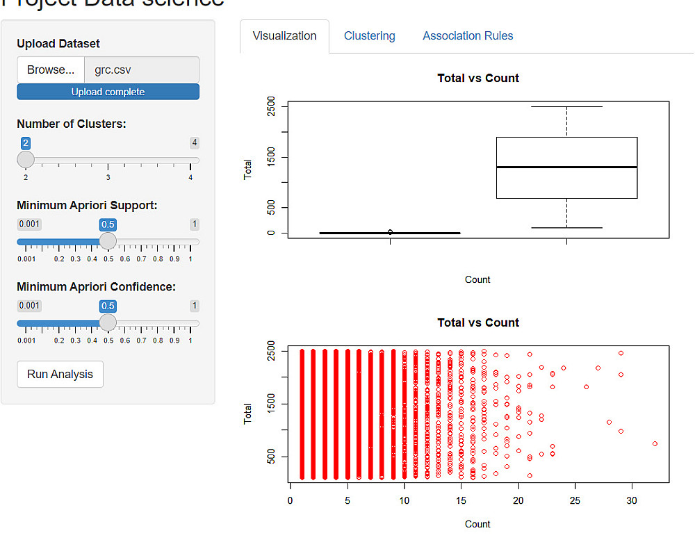Click the grc.csv file name field
The height and width of the screenshot is (549, 695).
click(x=141, y=69)
